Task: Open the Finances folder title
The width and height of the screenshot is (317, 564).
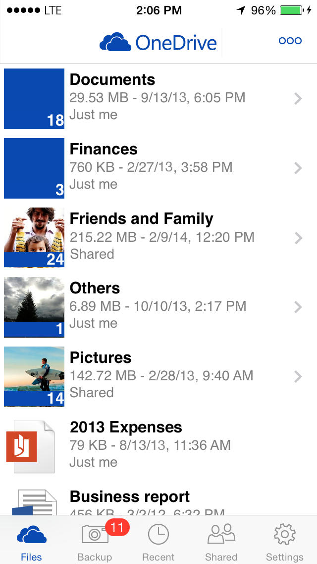Action: pos(104,149)
